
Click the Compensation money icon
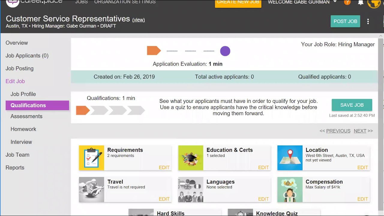(x=290, y=190)
